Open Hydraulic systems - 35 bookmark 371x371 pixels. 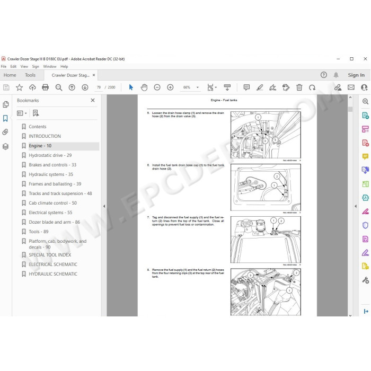click(51, 174)
